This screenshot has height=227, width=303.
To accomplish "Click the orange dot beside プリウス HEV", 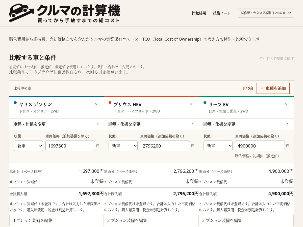I will pos(110,103).
